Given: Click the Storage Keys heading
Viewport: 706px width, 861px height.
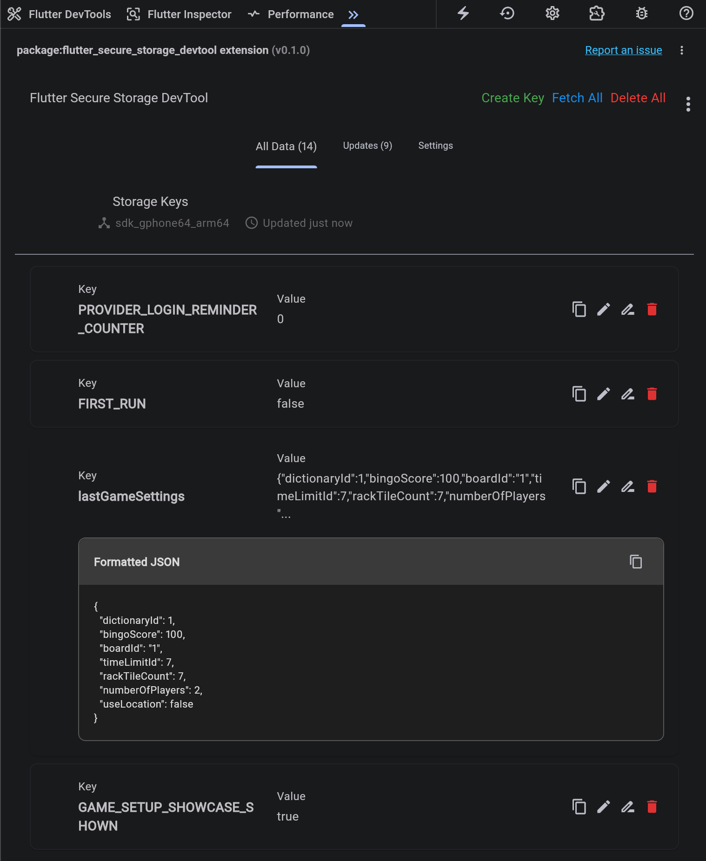Looking at the screenshot, I should pos(150,202).
